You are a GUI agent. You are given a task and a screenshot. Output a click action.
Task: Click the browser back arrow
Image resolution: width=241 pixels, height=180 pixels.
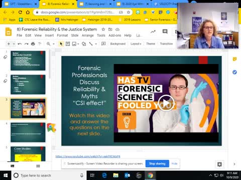(x=5, y=12)
